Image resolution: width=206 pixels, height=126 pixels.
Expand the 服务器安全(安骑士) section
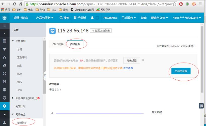coord(13,98)
